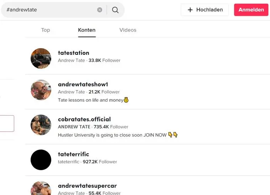
Task: Click the Hochladen upload button
Action: click(205, 10)
